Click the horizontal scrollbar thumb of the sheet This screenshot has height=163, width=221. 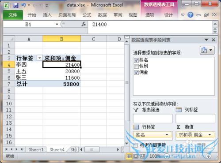91,149
